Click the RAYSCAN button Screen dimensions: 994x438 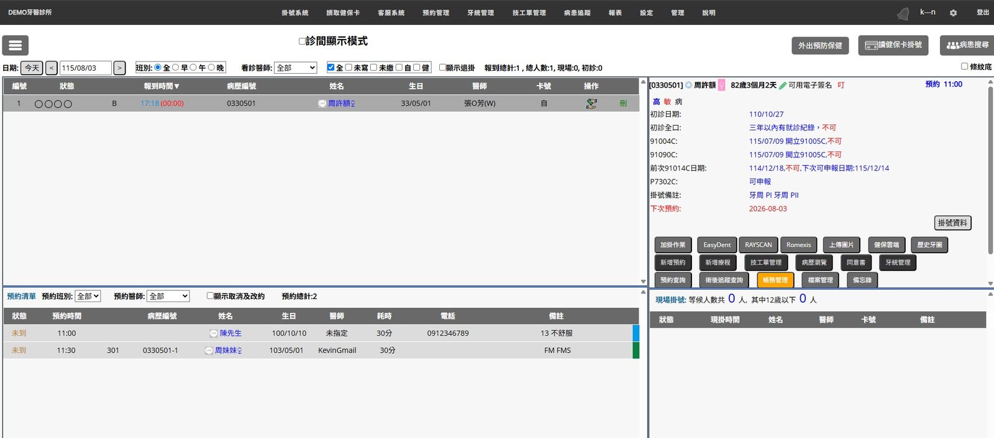click(x=758, y=245)
